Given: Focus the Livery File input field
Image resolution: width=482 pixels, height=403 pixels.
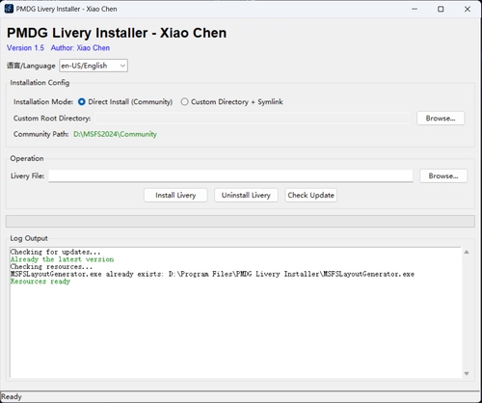Looking at the screenshot, I should pyautogui.click(x=230, y=175).
